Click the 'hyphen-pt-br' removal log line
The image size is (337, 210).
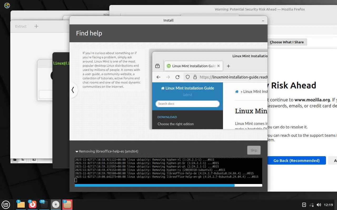coord(147,163)
